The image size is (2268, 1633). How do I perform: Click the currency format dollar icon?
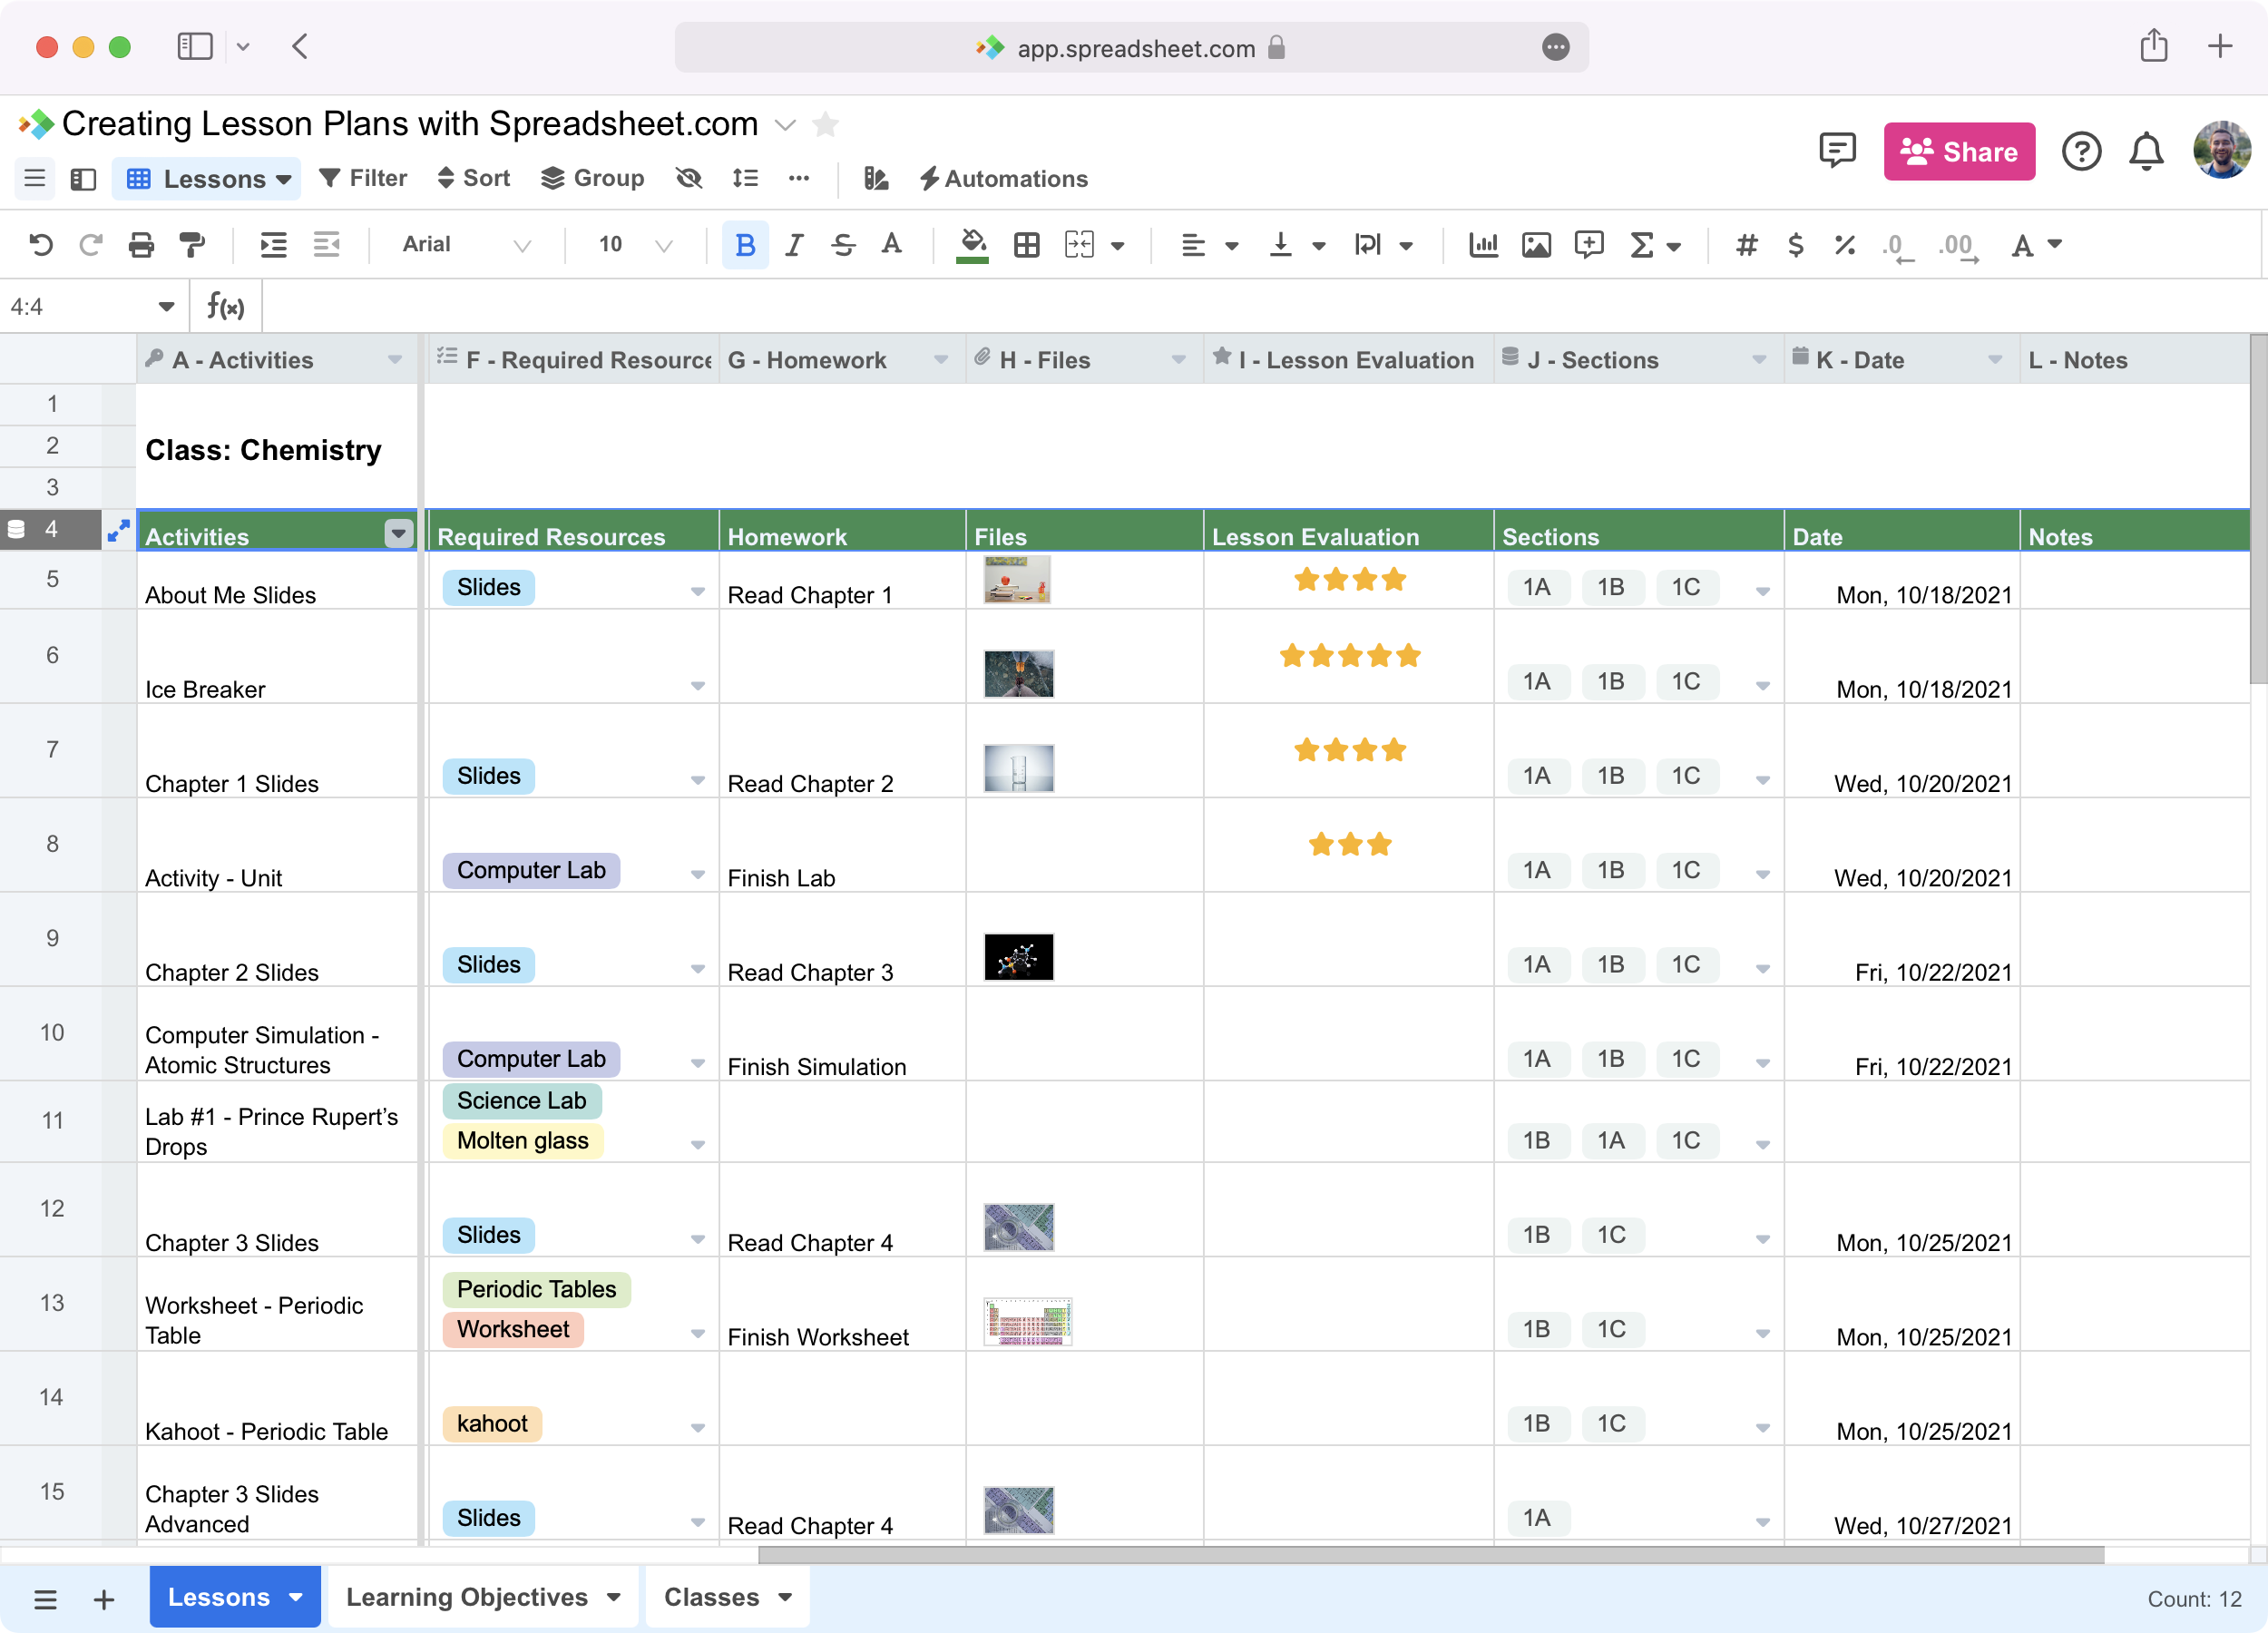1795,245
